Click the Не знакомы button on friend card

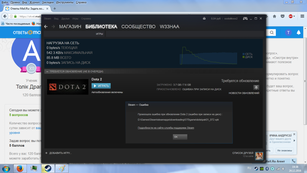tap(284, 150)
